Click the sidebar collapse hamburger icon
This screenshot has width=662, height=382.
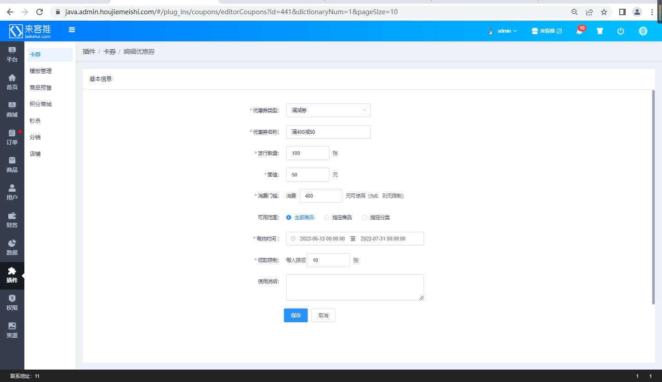click(x=72, y=30)
